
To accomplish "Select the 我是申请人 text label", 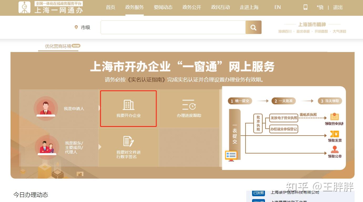I will click(74, 108).
